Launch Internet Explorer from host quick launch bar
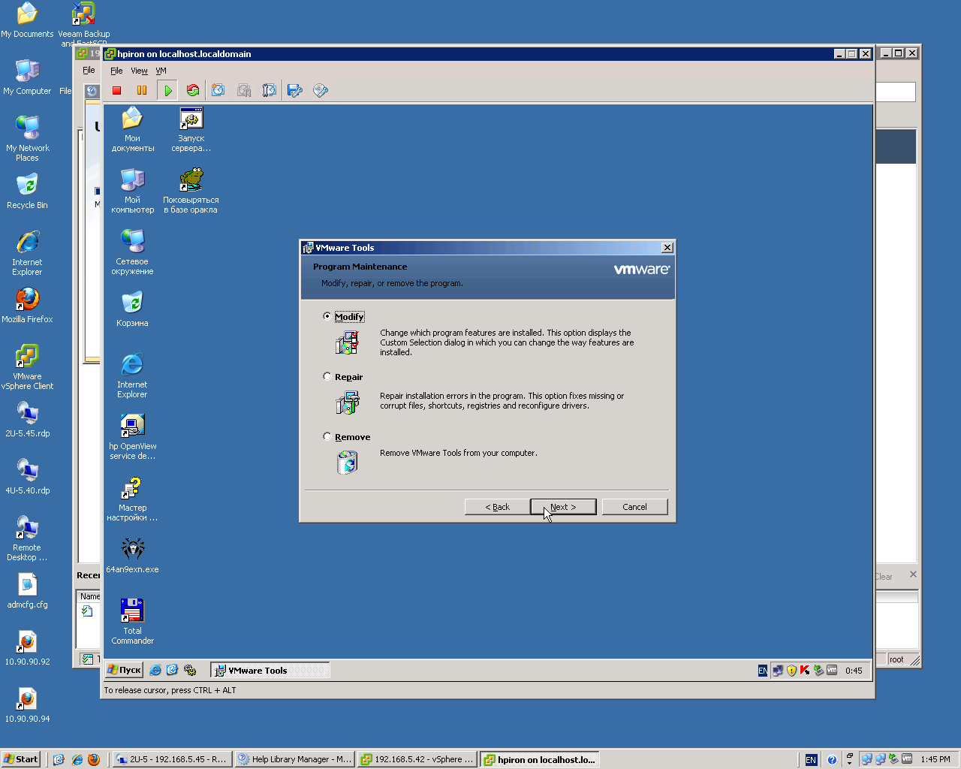 (x=77, y=759)
